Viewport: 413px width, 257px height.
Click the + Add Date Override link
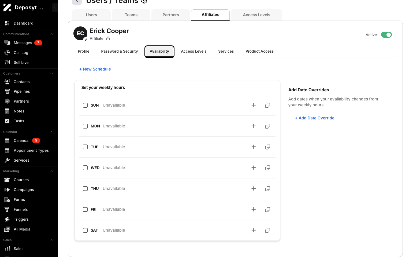point(315,118)
